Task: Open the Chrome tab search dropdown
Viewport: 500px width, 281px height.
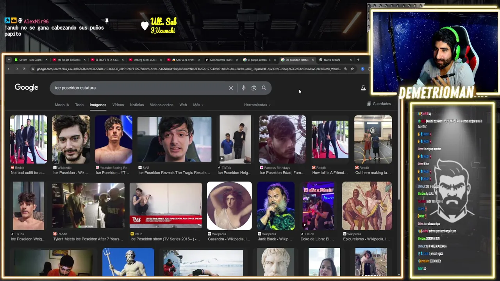Action: (x=9, y=60)
